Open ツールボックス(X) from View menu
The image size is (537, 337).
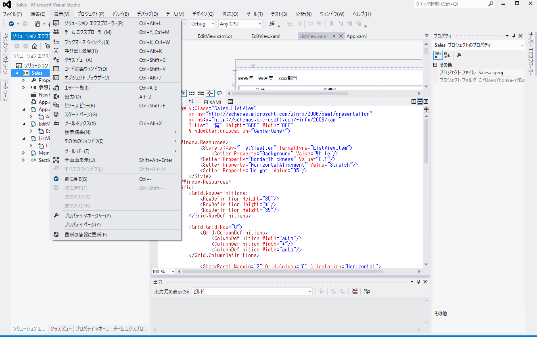coord(115,123)
